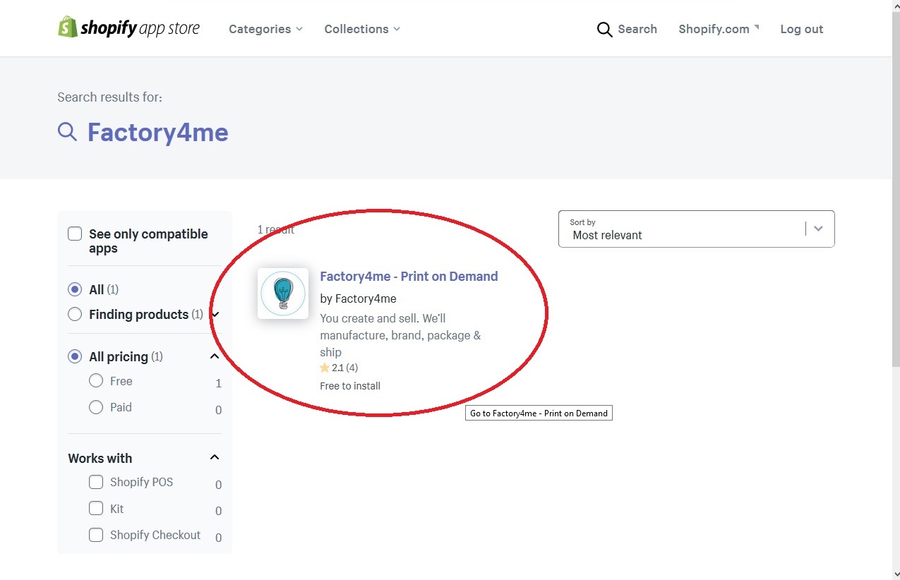The width and height of the screenshot is (900, 580).
Task: Collapse the Works with section chevron
Action: (x=215, y=457)
